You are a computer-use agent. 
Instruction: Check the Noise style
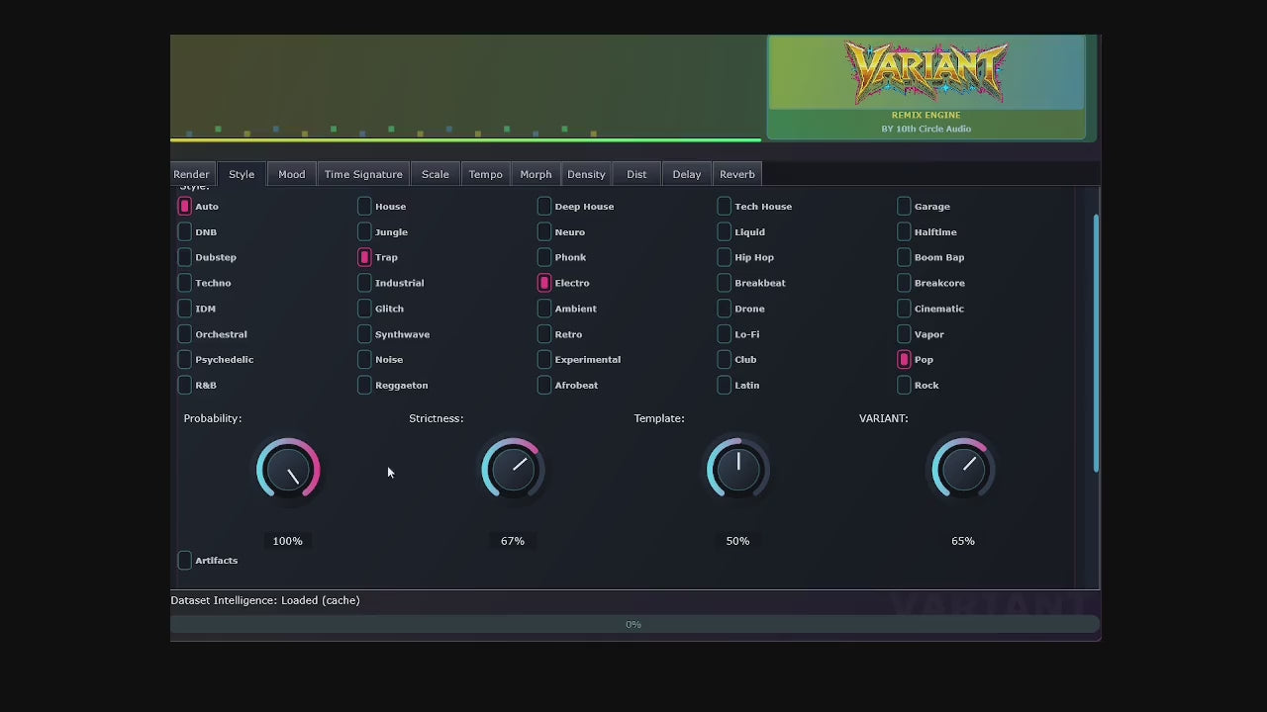[364, 359]
